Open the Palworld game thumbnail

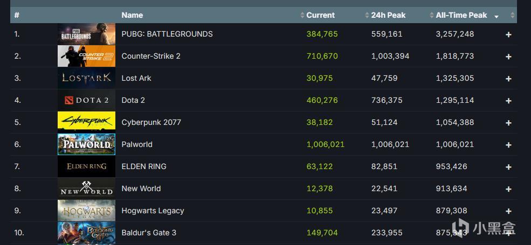[86, 144]
